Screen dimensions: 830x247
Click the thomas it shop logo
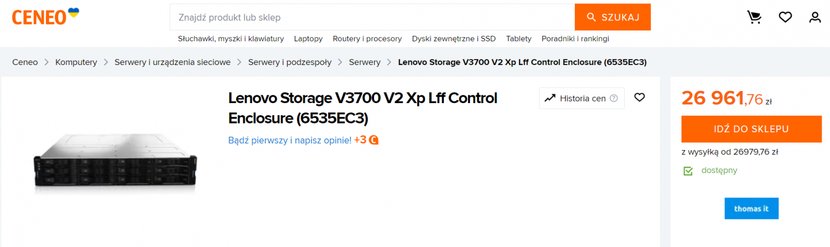pyautogui.click(x=751, y=208)
